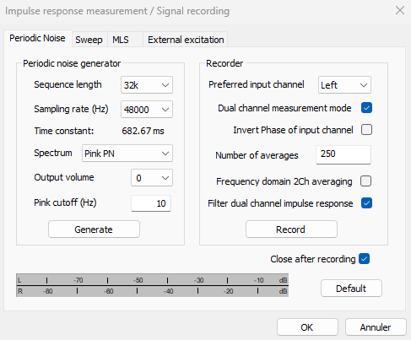Viewport: 411px width, 340px height.
Task: Restore settings with Default button
Action: 351,289
